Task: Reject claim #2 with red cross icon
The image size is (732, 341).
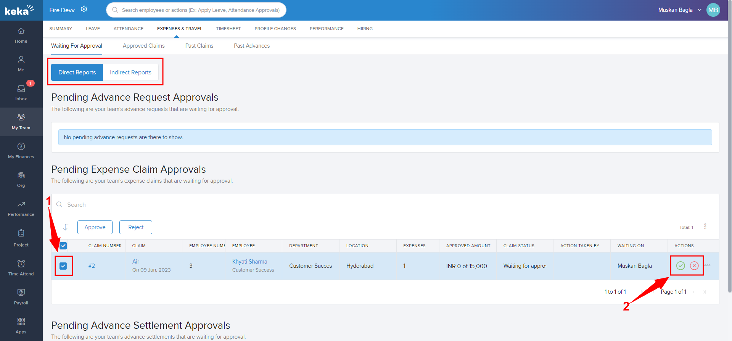Action: click(694, 266)
